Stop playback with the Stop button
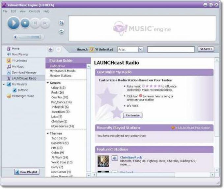The width and height of the screenshot is (224, 189). click(25, 23)
